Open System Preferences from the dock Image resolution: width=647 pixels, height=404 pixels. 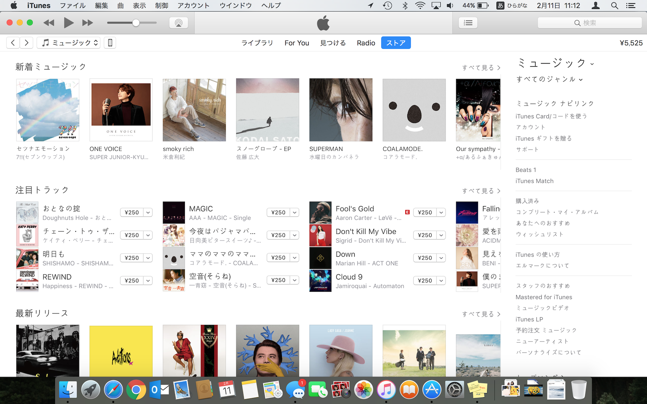(454, 390)
